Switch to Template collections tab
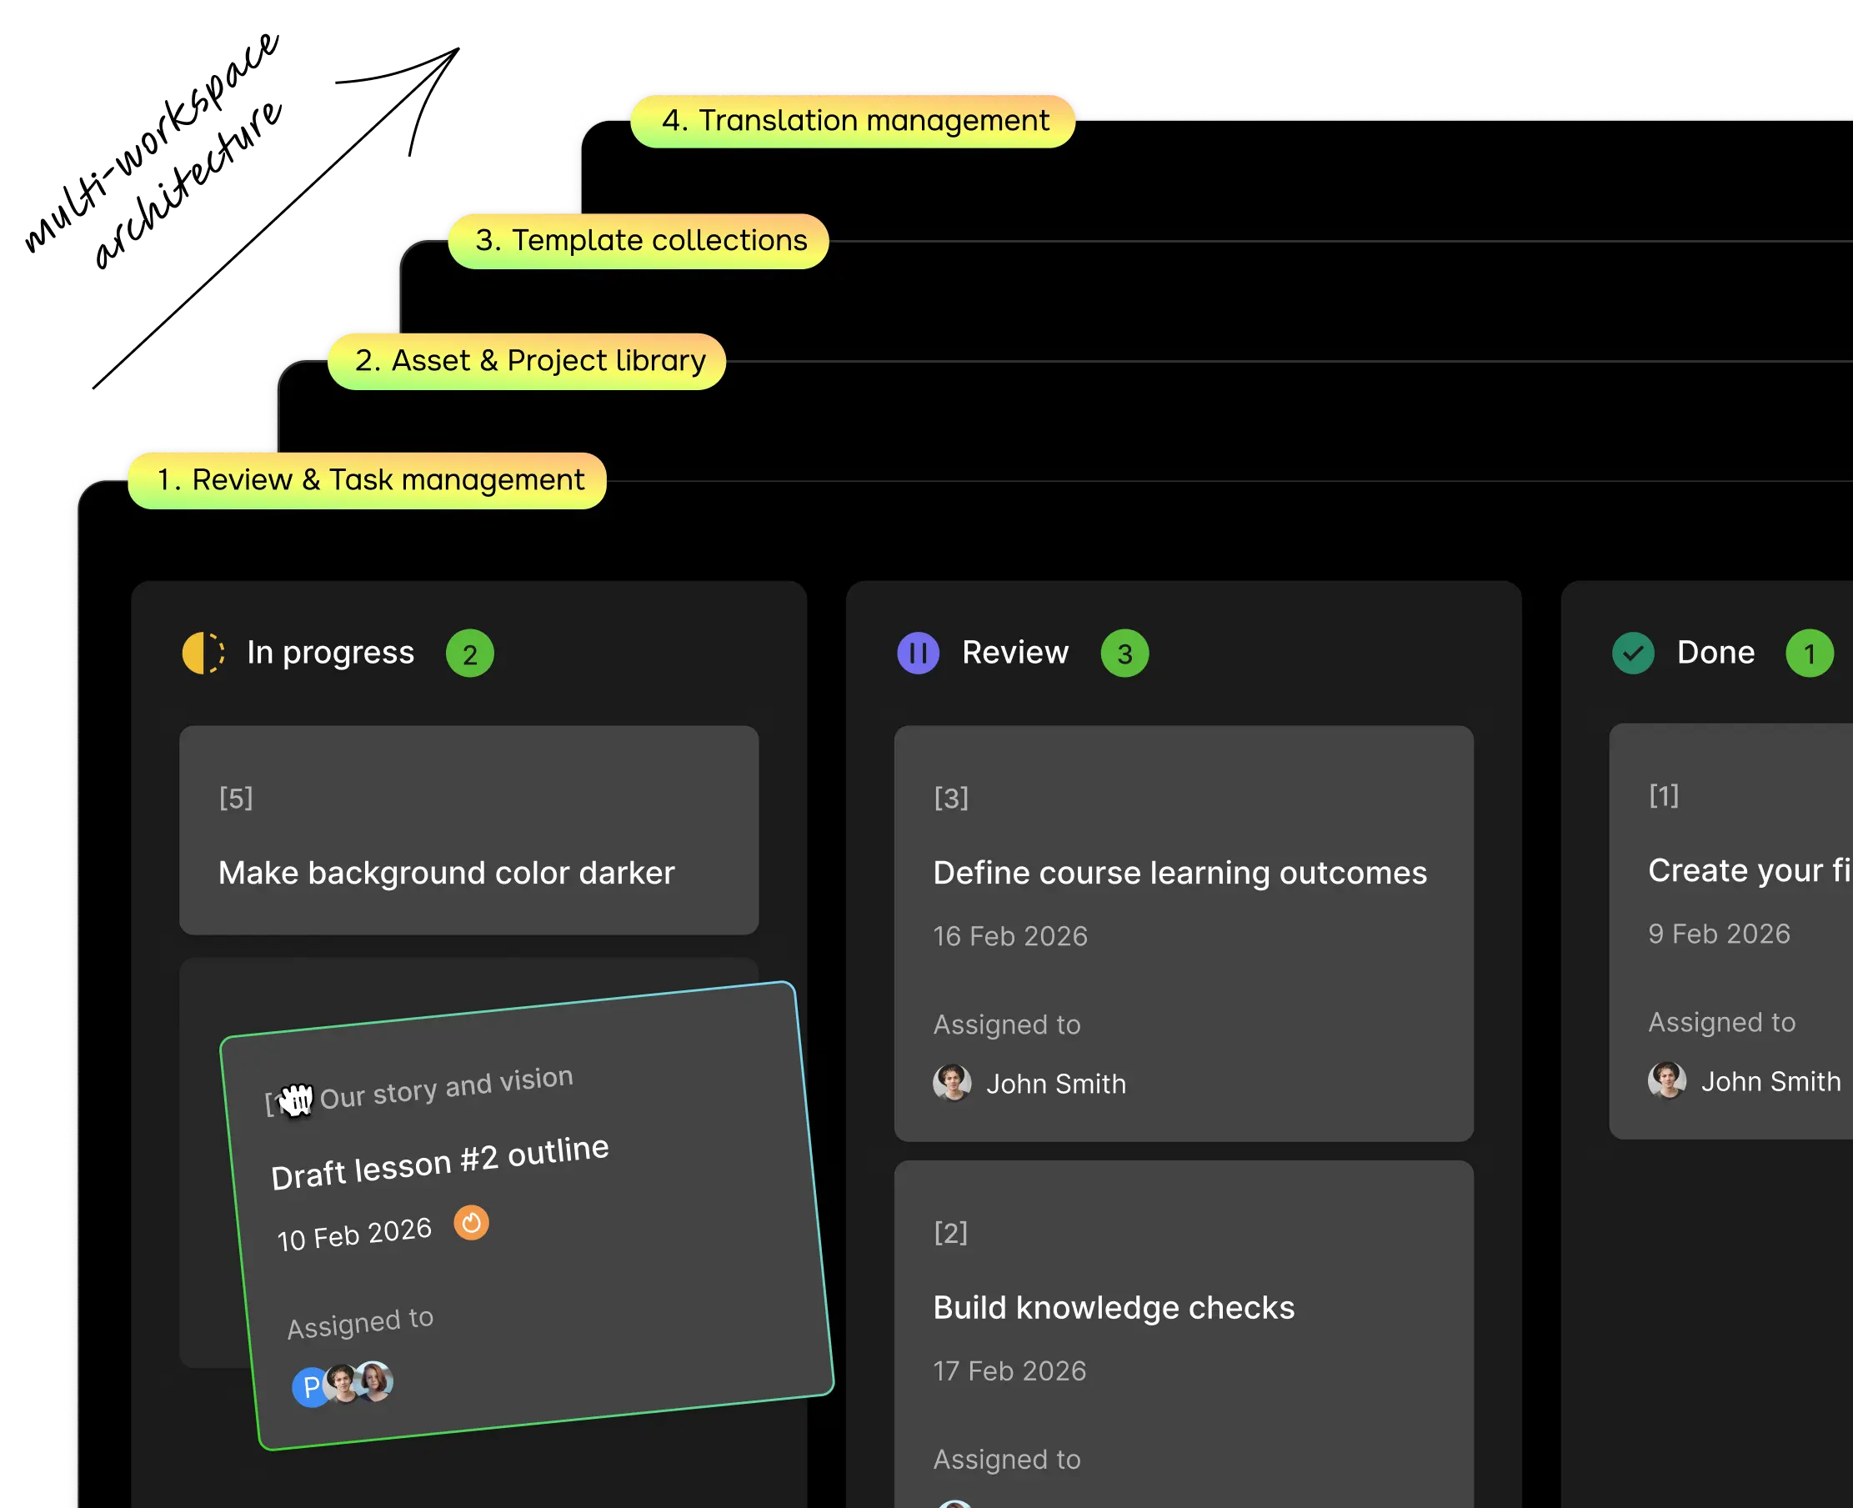Viewport: 1853px width, 1508px height. (x=639, y=241)
